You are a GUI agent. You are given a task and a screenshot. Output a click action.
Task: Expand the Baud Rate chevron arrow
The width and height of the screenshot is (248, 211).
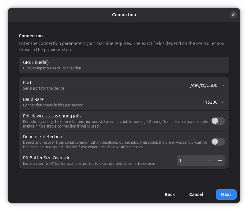(223, 102)
